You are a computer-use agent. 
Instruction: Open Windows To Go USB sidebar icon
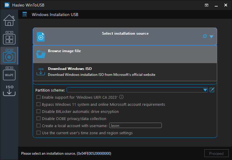(9, 38)
